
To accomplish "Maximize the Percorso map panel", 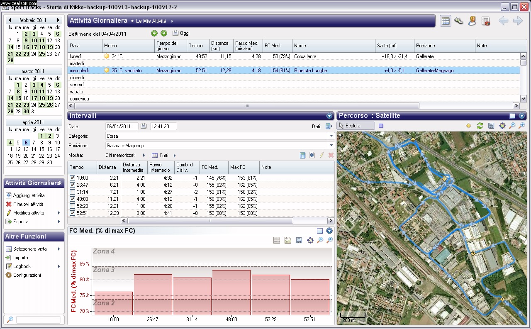I will click(x=512, y=116).
